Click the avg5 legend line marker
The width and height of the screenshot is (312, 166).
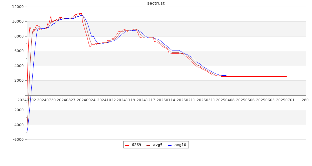coord(148,145)
